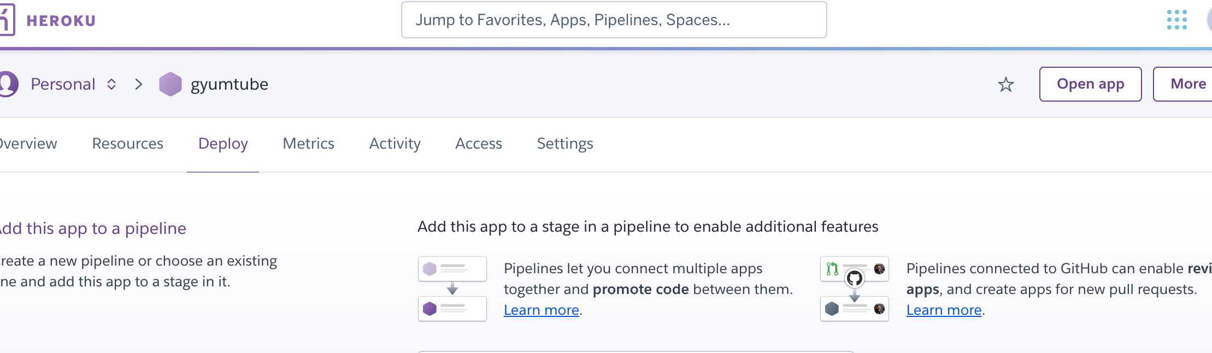Screen dimensions: 1212x353
Task: Open the Metrics tab
Action: 309,144
